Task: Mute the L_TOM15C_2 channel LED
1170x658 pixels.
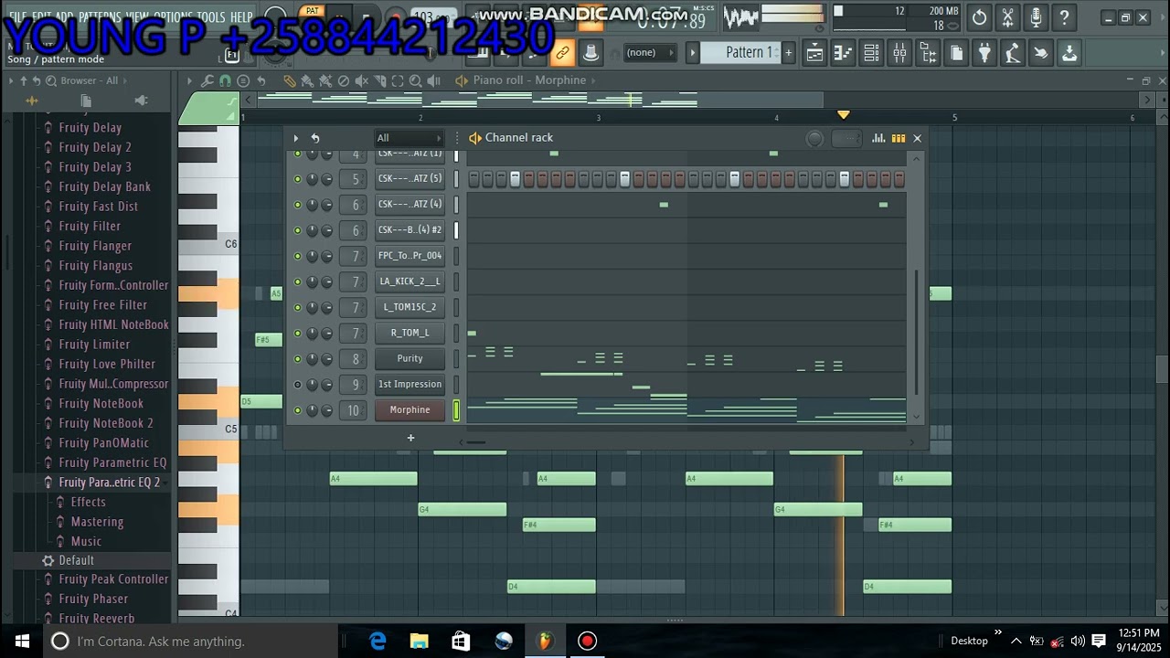Action: coord(297,308)
